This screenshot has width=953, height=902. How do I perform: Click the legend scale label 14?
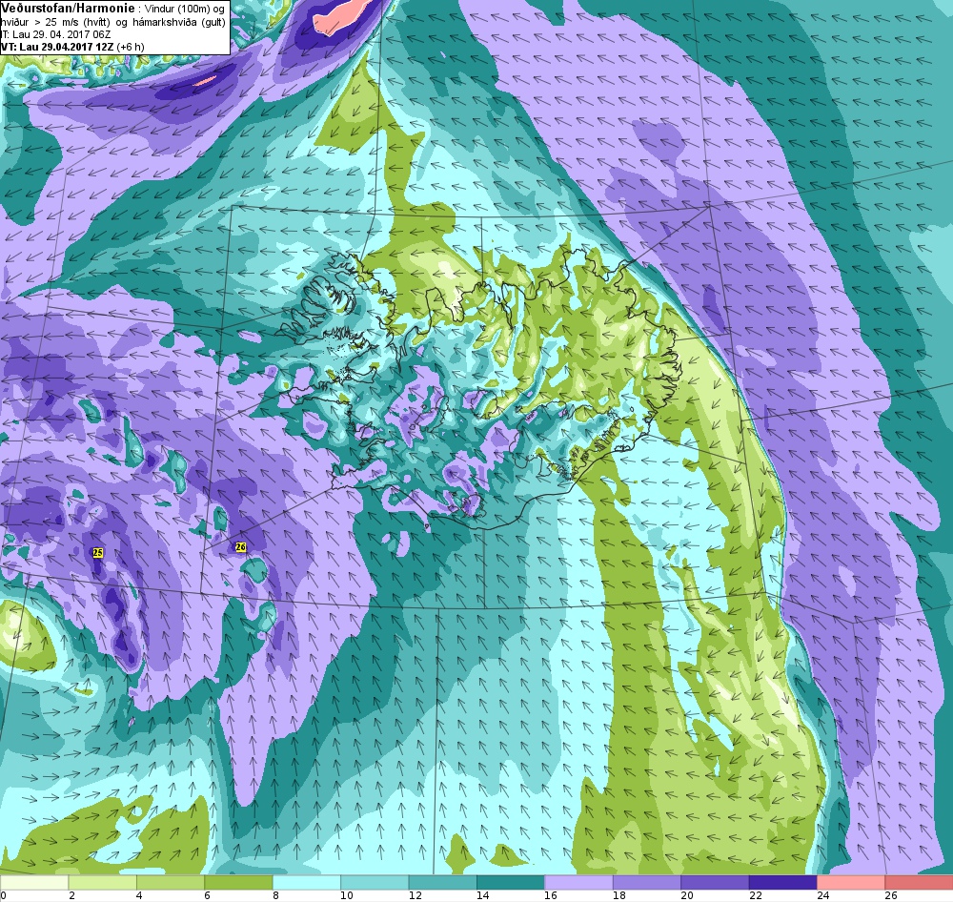pyautogui.click(x=482, y=895)
